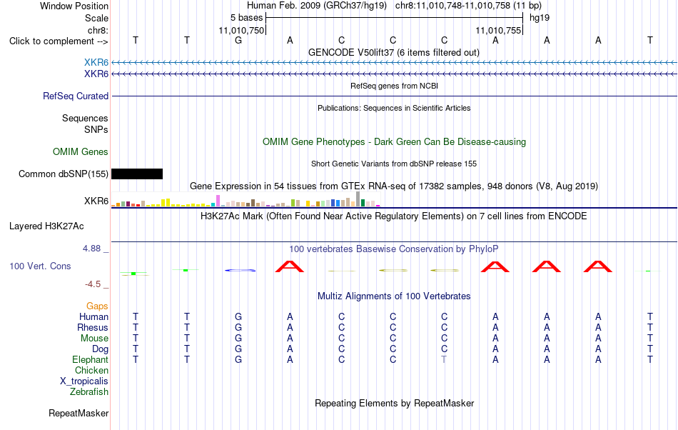The width and height of the screenshot is (678, 430).
Task: Click the Rhesus species label
Action: pyautogui.click(x=93, y=327)
